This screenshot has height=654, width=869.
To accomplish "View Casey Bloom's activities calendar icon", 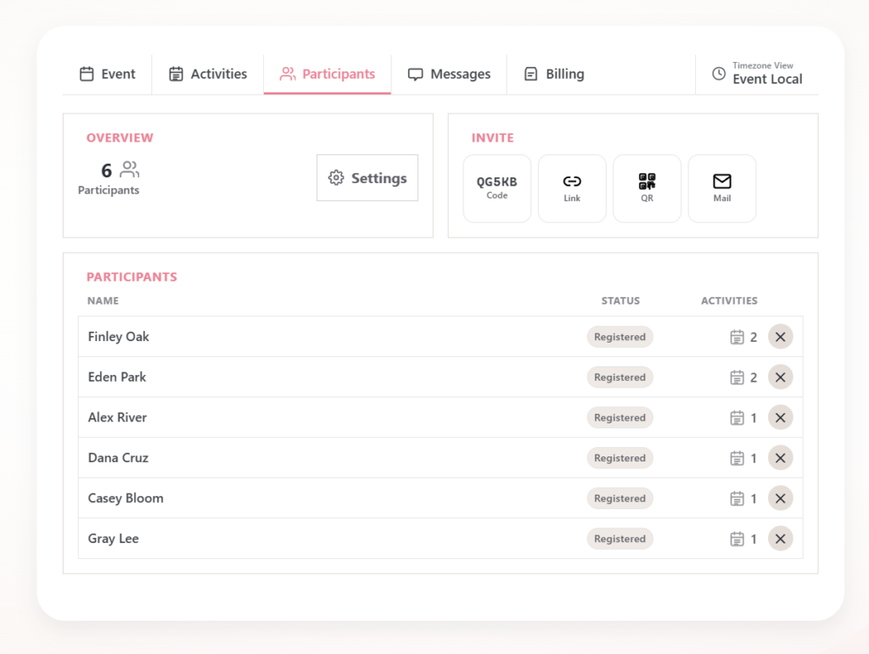I will coord(737,499).
